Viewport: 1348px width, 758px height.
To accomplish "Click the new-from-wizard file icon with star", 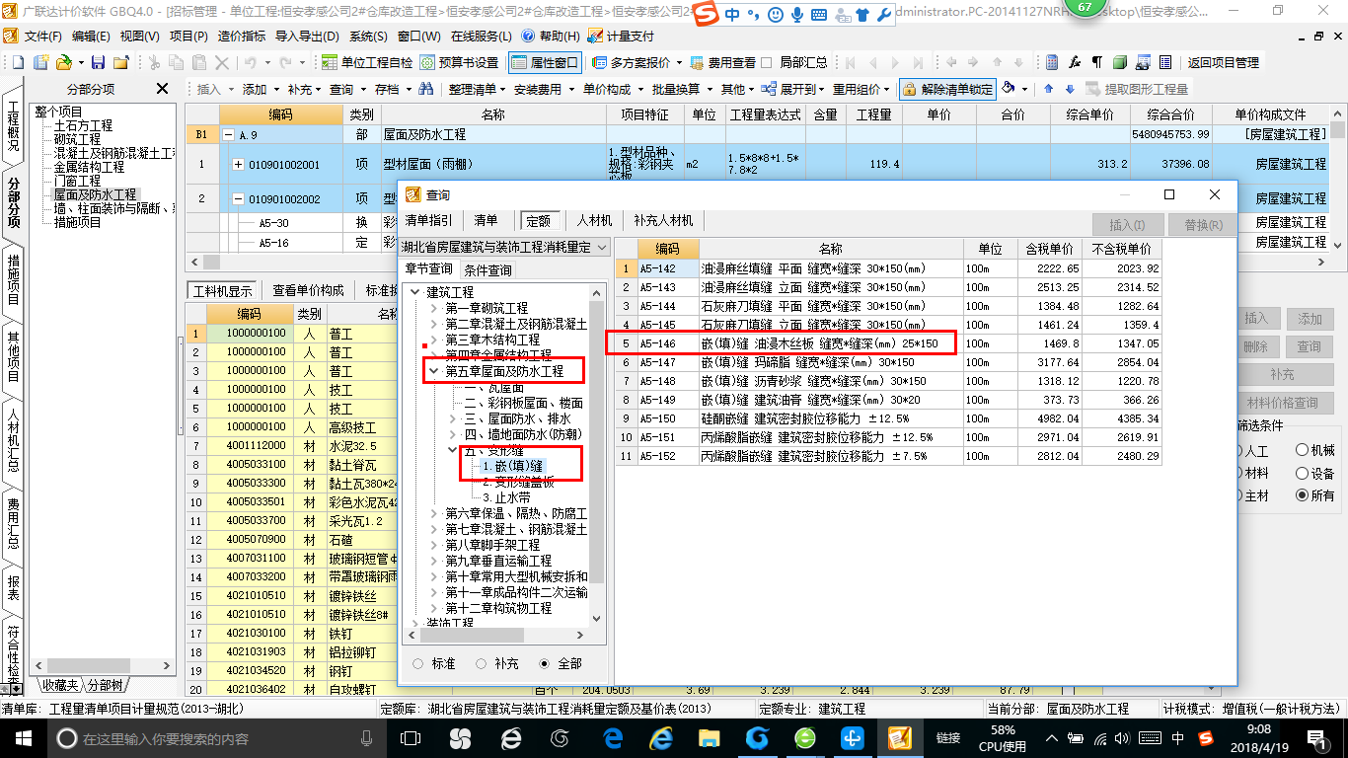I will [41, 62].
